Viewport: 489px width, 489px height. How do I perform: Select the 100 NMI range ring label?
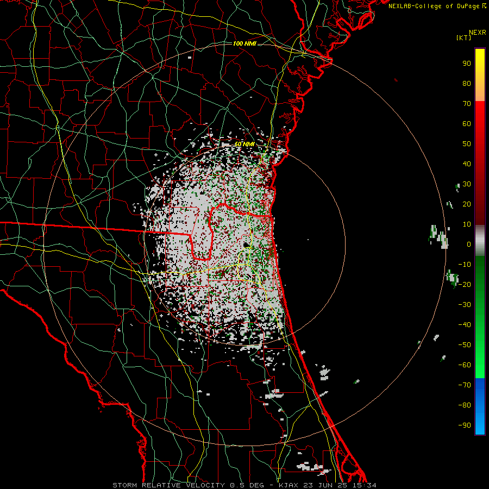click(244, 43)
